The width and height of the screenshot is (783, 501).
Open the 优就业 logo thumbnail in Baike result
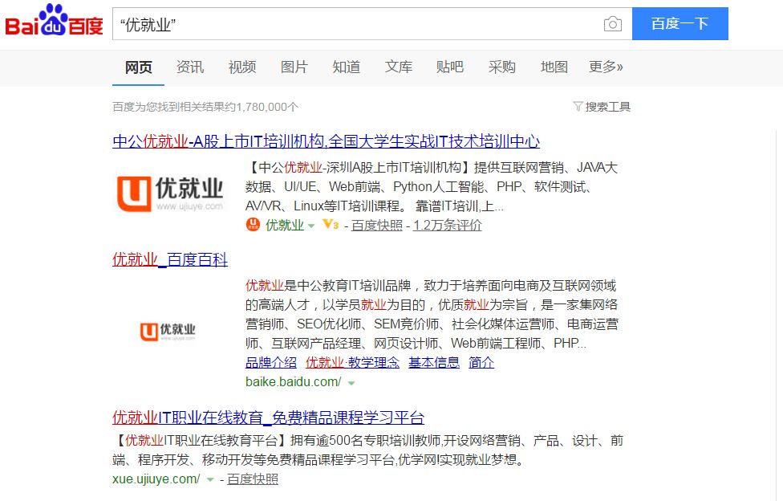[x=168, y=332]
